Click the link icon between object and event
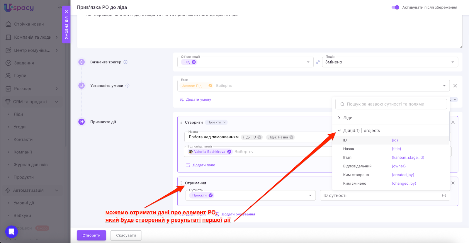 point(318,62)
